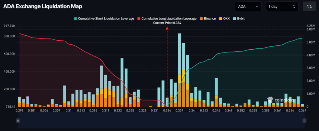
Task: Toggle Cumulative Short Liquidation Leverage legend
Action: 104,18
